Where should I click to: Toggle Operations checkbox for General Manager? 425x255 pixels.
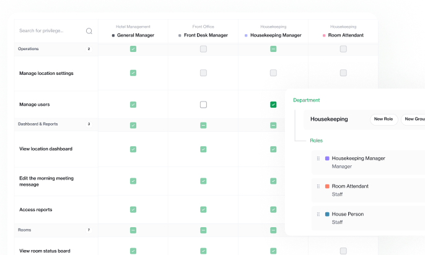point(133,49)
